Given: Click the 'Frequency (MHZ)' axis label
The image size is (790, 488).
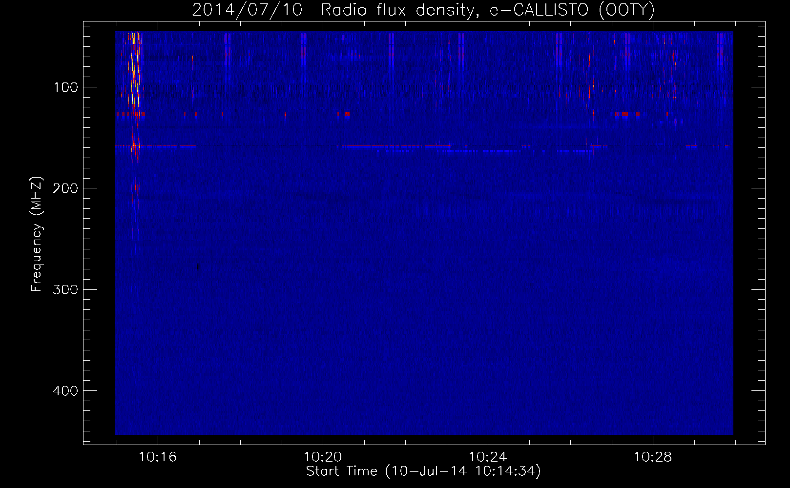Looking at the screenshot, I should pos(37,234).
